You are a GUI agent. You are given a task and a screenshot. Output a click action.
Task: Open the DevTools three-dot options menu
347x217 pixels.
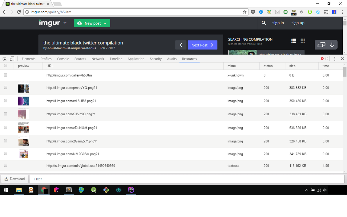point(335,59)
